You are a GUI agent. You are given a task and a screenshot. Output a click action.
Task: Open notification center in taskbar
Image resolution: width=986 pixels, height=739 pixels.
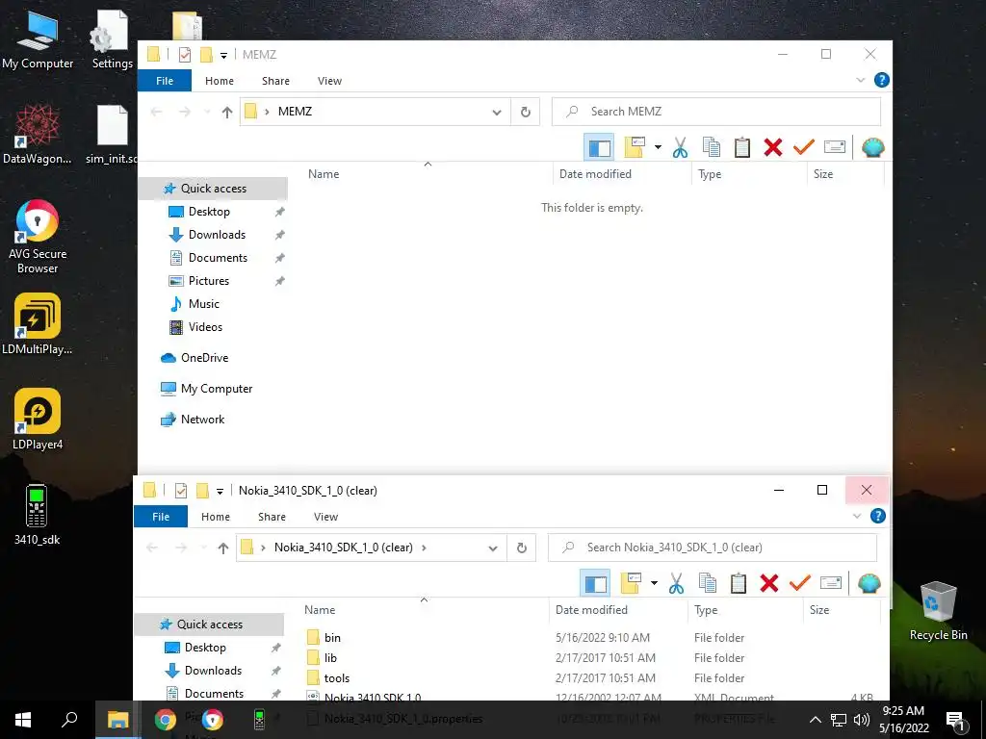click(955, 720)
